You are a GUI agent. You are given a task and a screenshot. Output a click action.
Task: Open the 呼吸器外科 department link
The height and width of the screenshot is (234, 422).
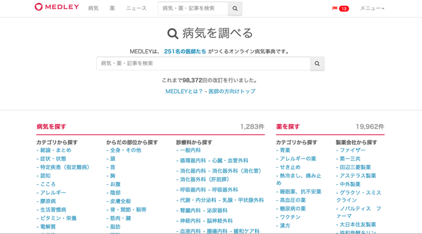pyautogui.click(x=225, y=190)
